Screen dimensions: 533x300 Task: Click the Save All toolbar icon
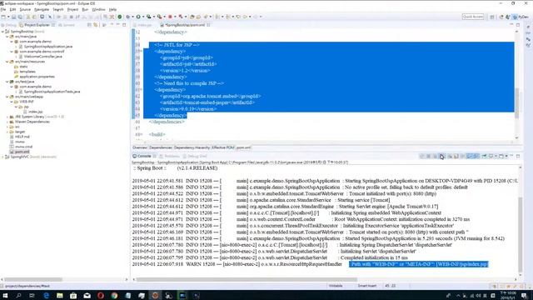pyautogui.click(x=20, y=17)
